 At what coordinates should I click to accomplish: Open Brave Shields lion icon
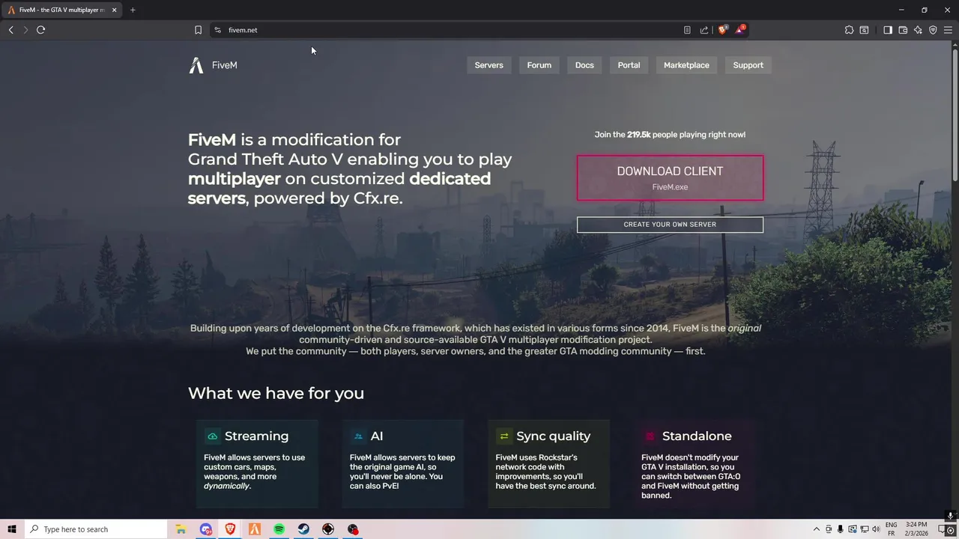722,30
